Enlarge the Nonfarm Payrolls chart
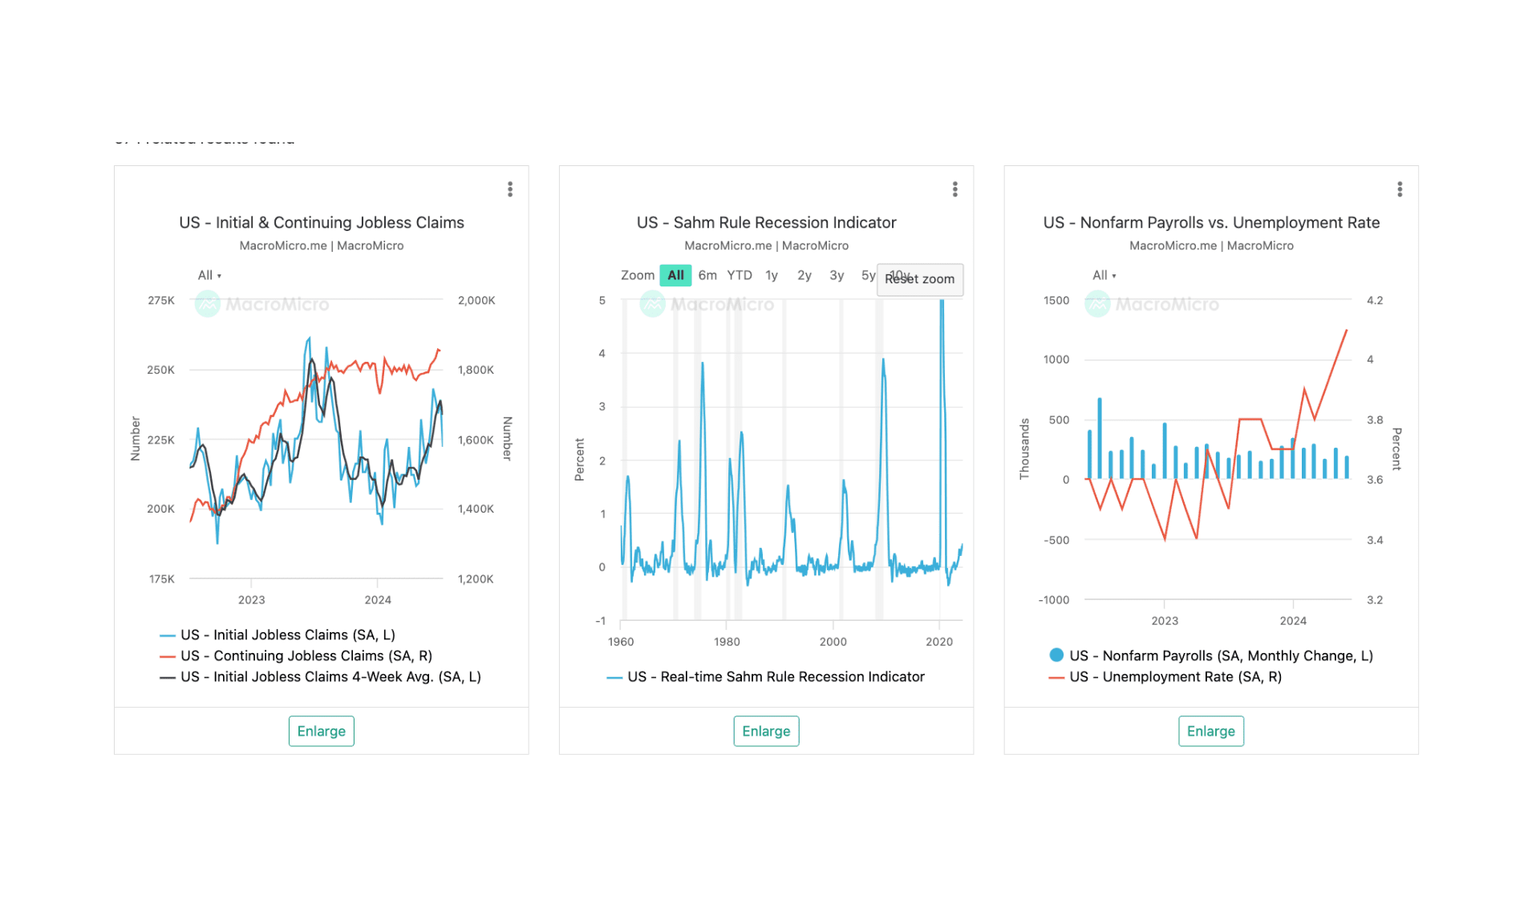 (x=1211, y=731)
